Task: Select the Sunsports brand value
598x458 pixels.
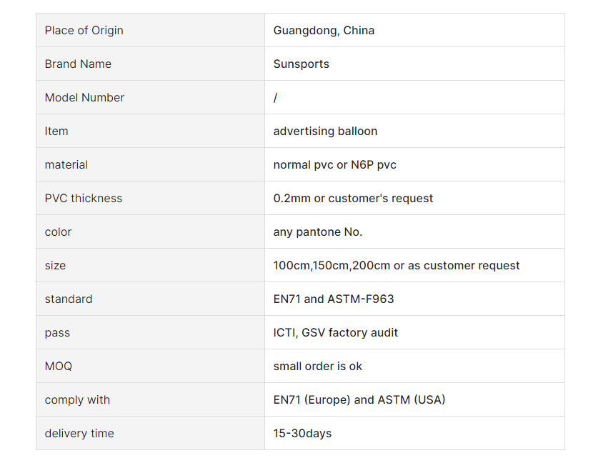Action: 301,64
